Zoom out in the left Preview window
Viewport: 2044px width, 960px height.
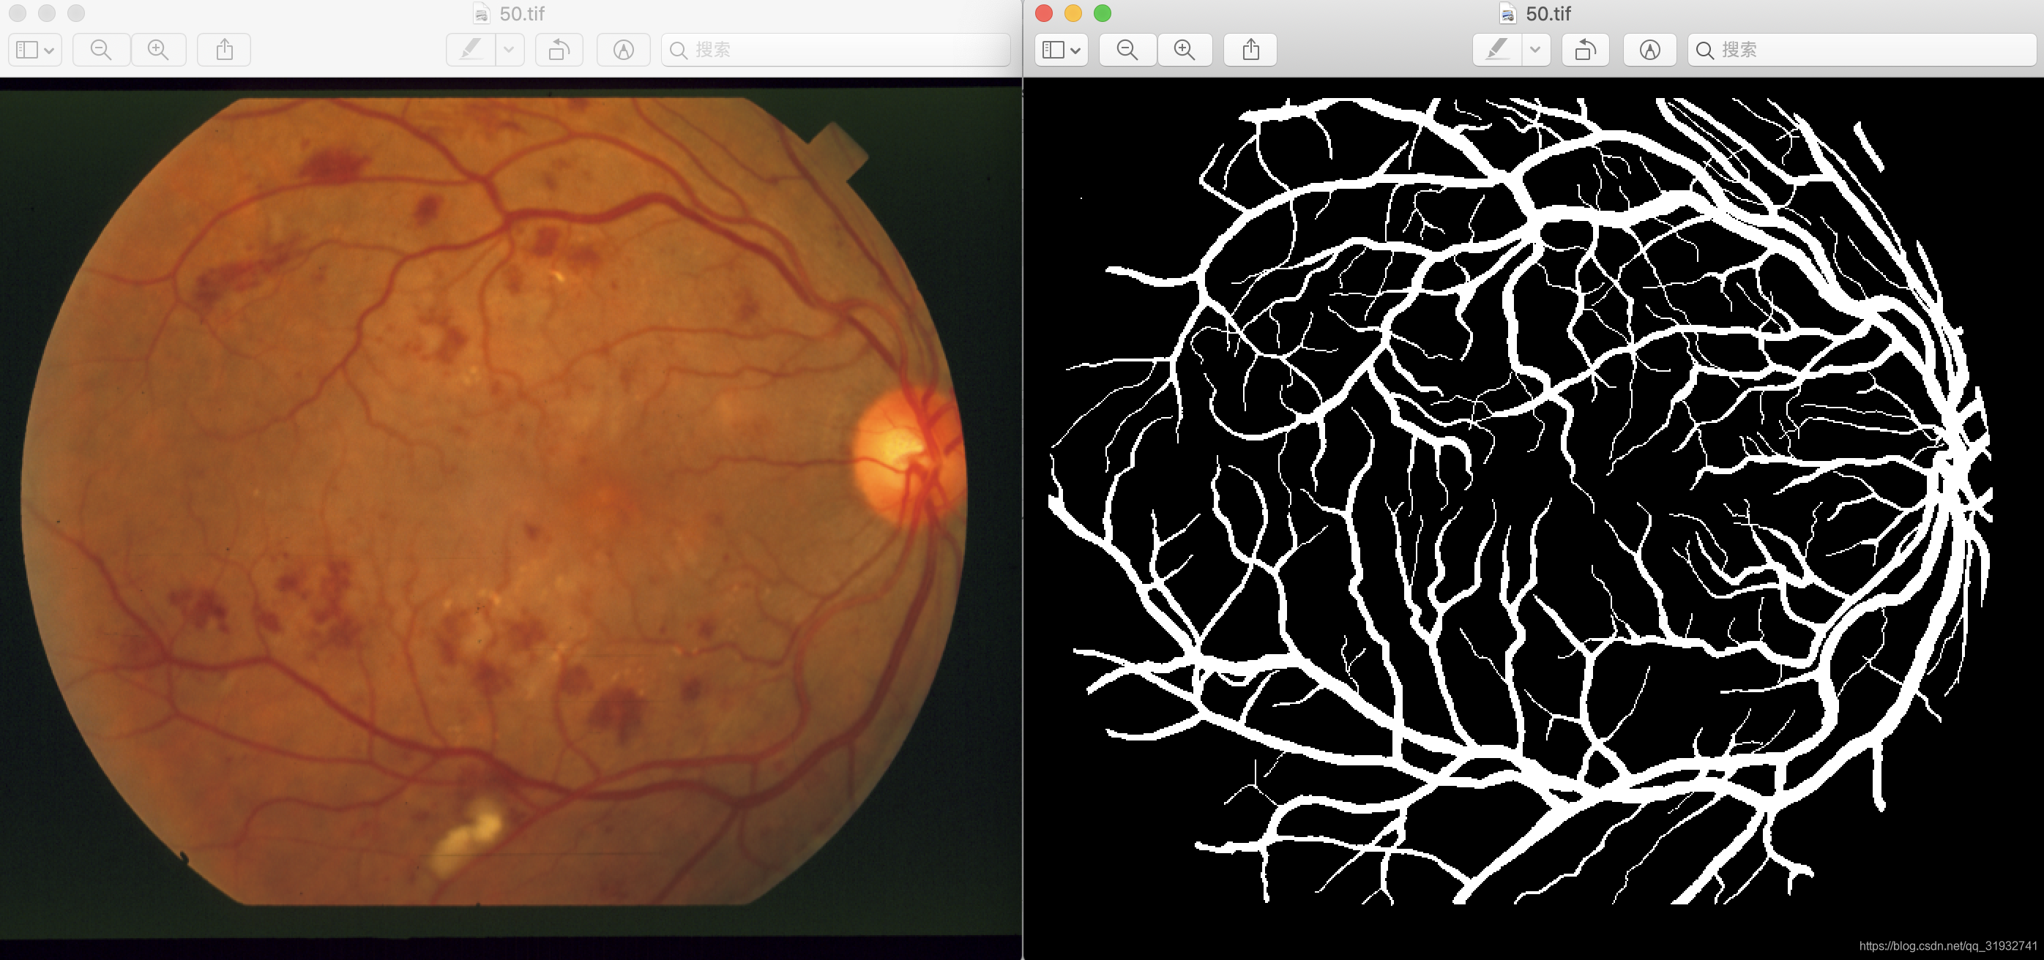pyautogui.click(x=101, y=50)
